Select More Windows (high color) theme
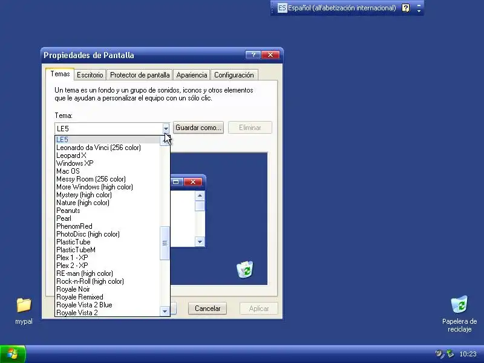This screenshot has height=363, width=484. (108, 187)
